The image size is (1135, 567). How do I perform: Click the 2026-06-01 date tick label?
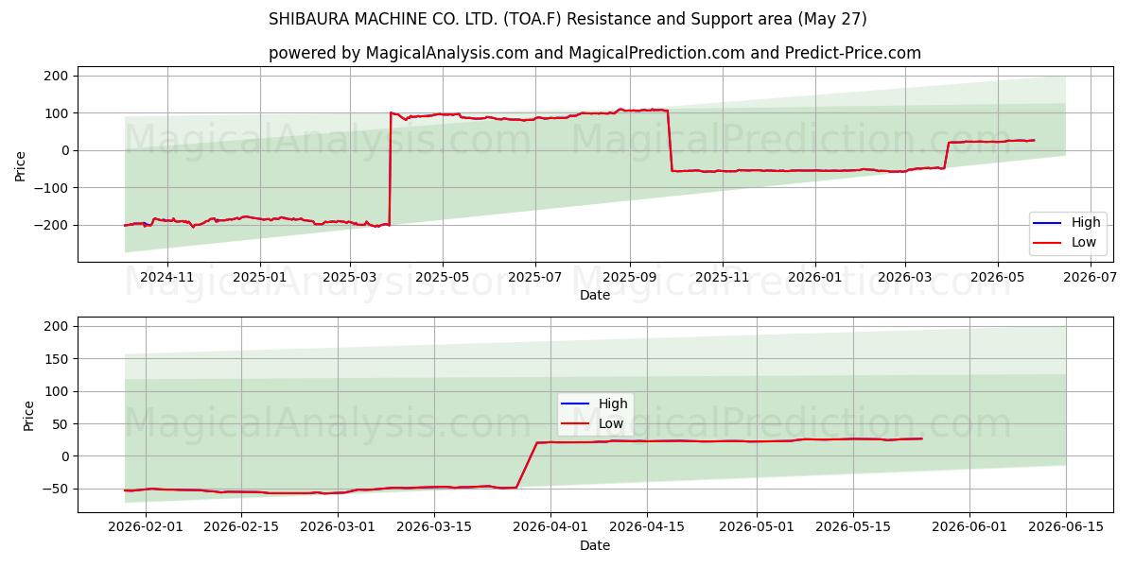click(969, 527)
